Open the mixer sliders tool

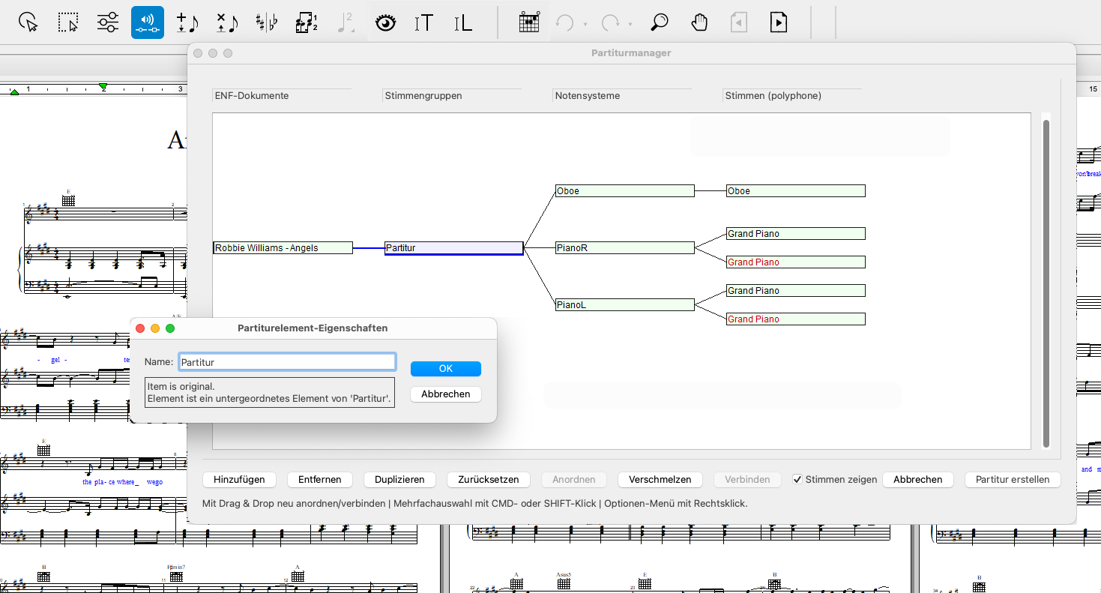pos(108,22)
